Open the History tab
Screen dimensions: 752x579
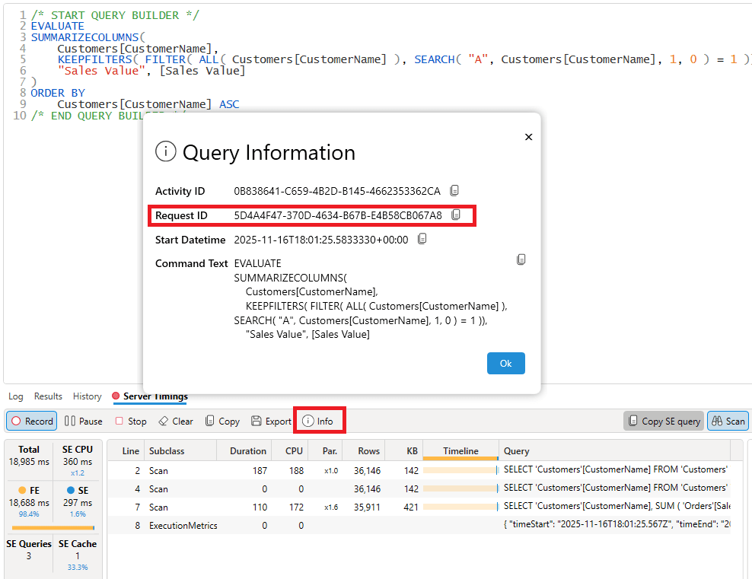[x=87, y=396]
